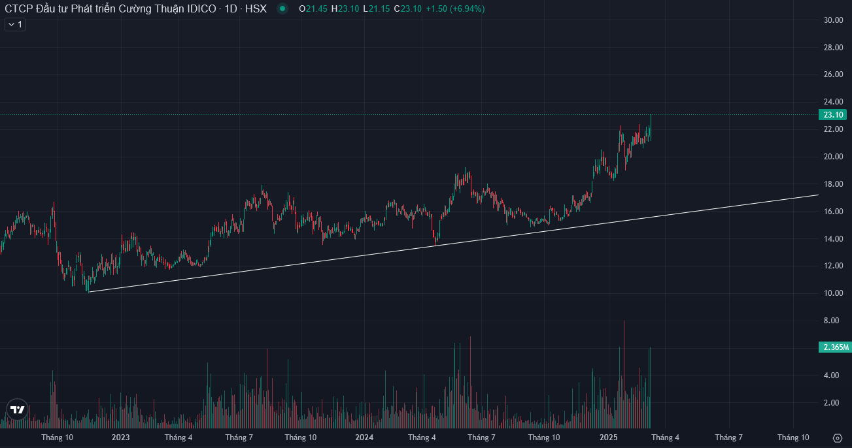Click the 14.00 price axis label

coord(833,239)
